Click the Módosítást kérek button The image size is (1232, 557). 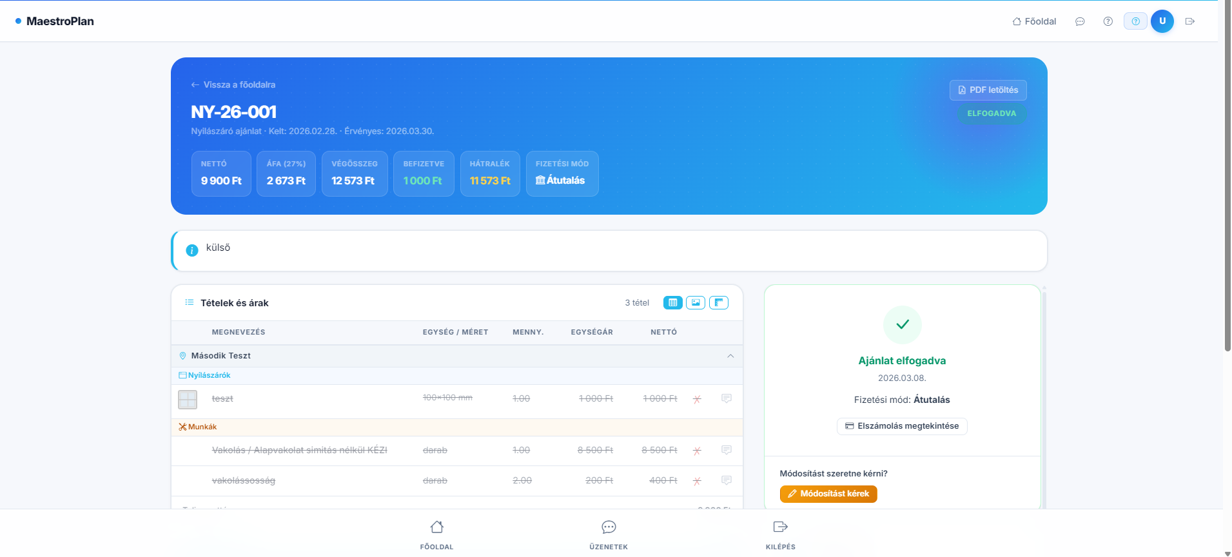828,494
